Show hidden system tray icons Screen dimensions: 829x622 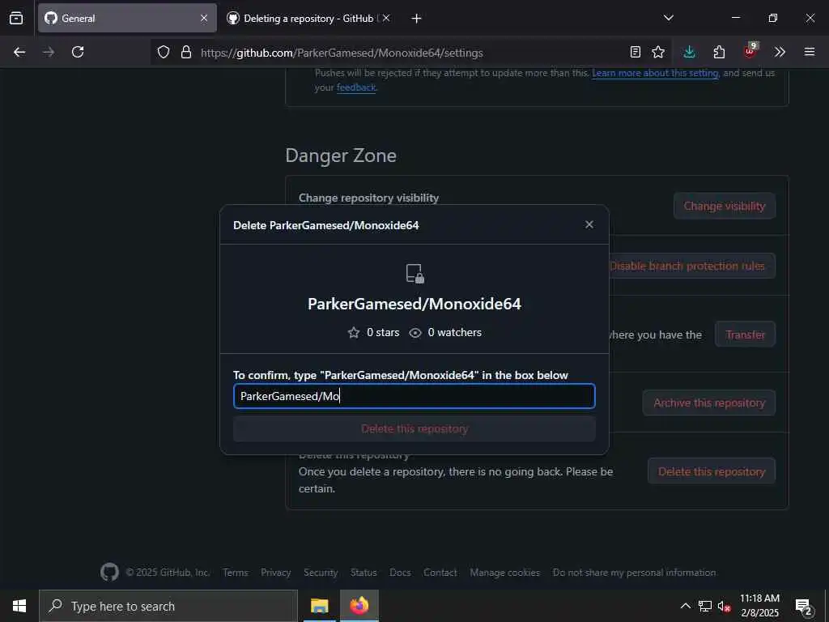point(685,606)
